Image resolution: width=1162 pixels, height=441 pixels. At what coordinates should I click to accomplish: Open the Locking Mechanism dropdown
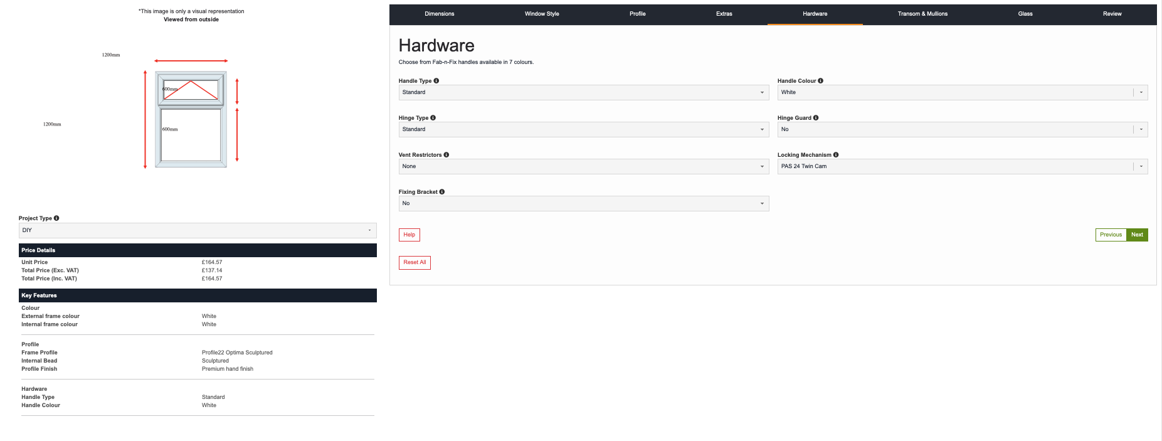(x=962, y=167)
